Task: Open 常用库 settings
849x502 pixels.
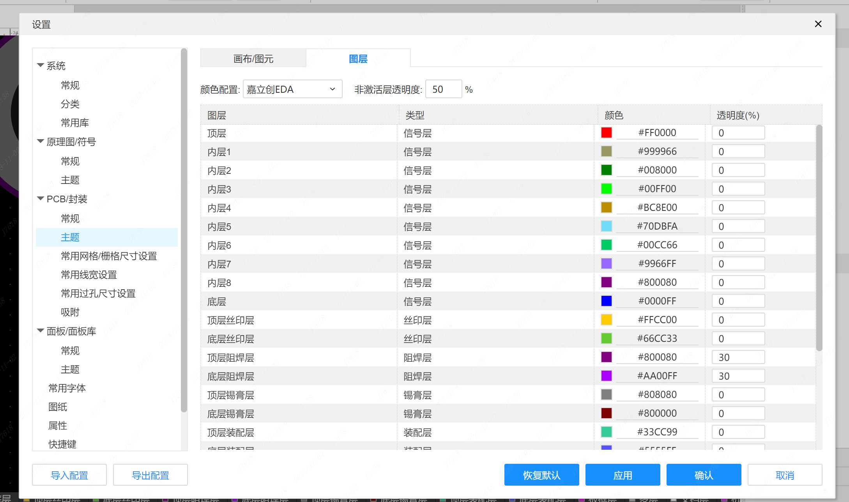Action: [x=75, y=122]
